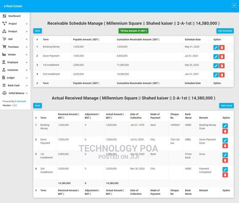Edit the 1st Installment schedule entry
The height and width of the screenshot is (203, 239).
coord(216,65)
